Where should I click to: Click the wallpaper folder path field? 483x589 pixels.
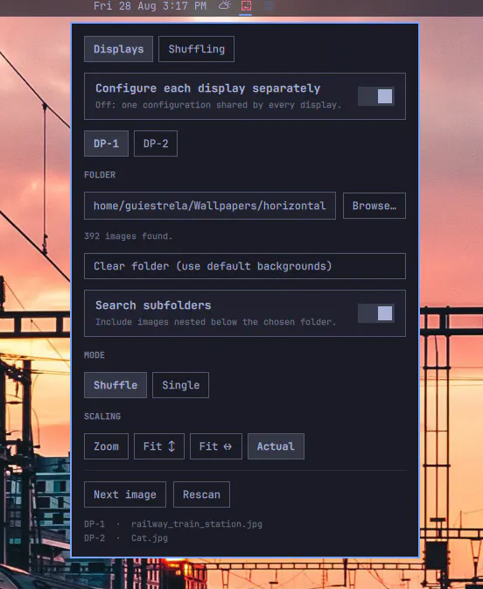(210, 206)
